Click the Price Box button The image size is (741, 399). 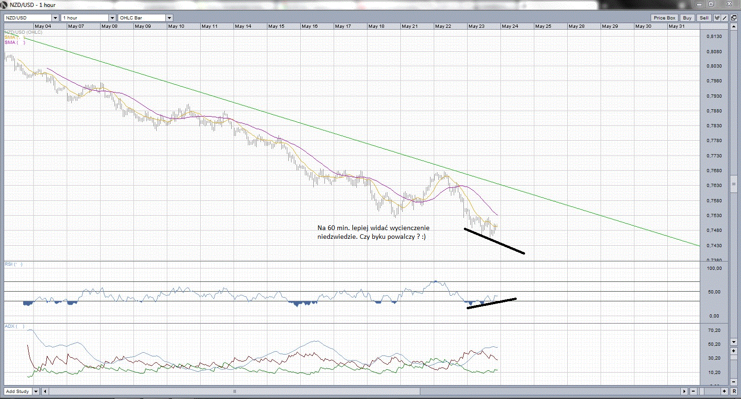click(665, 18)
